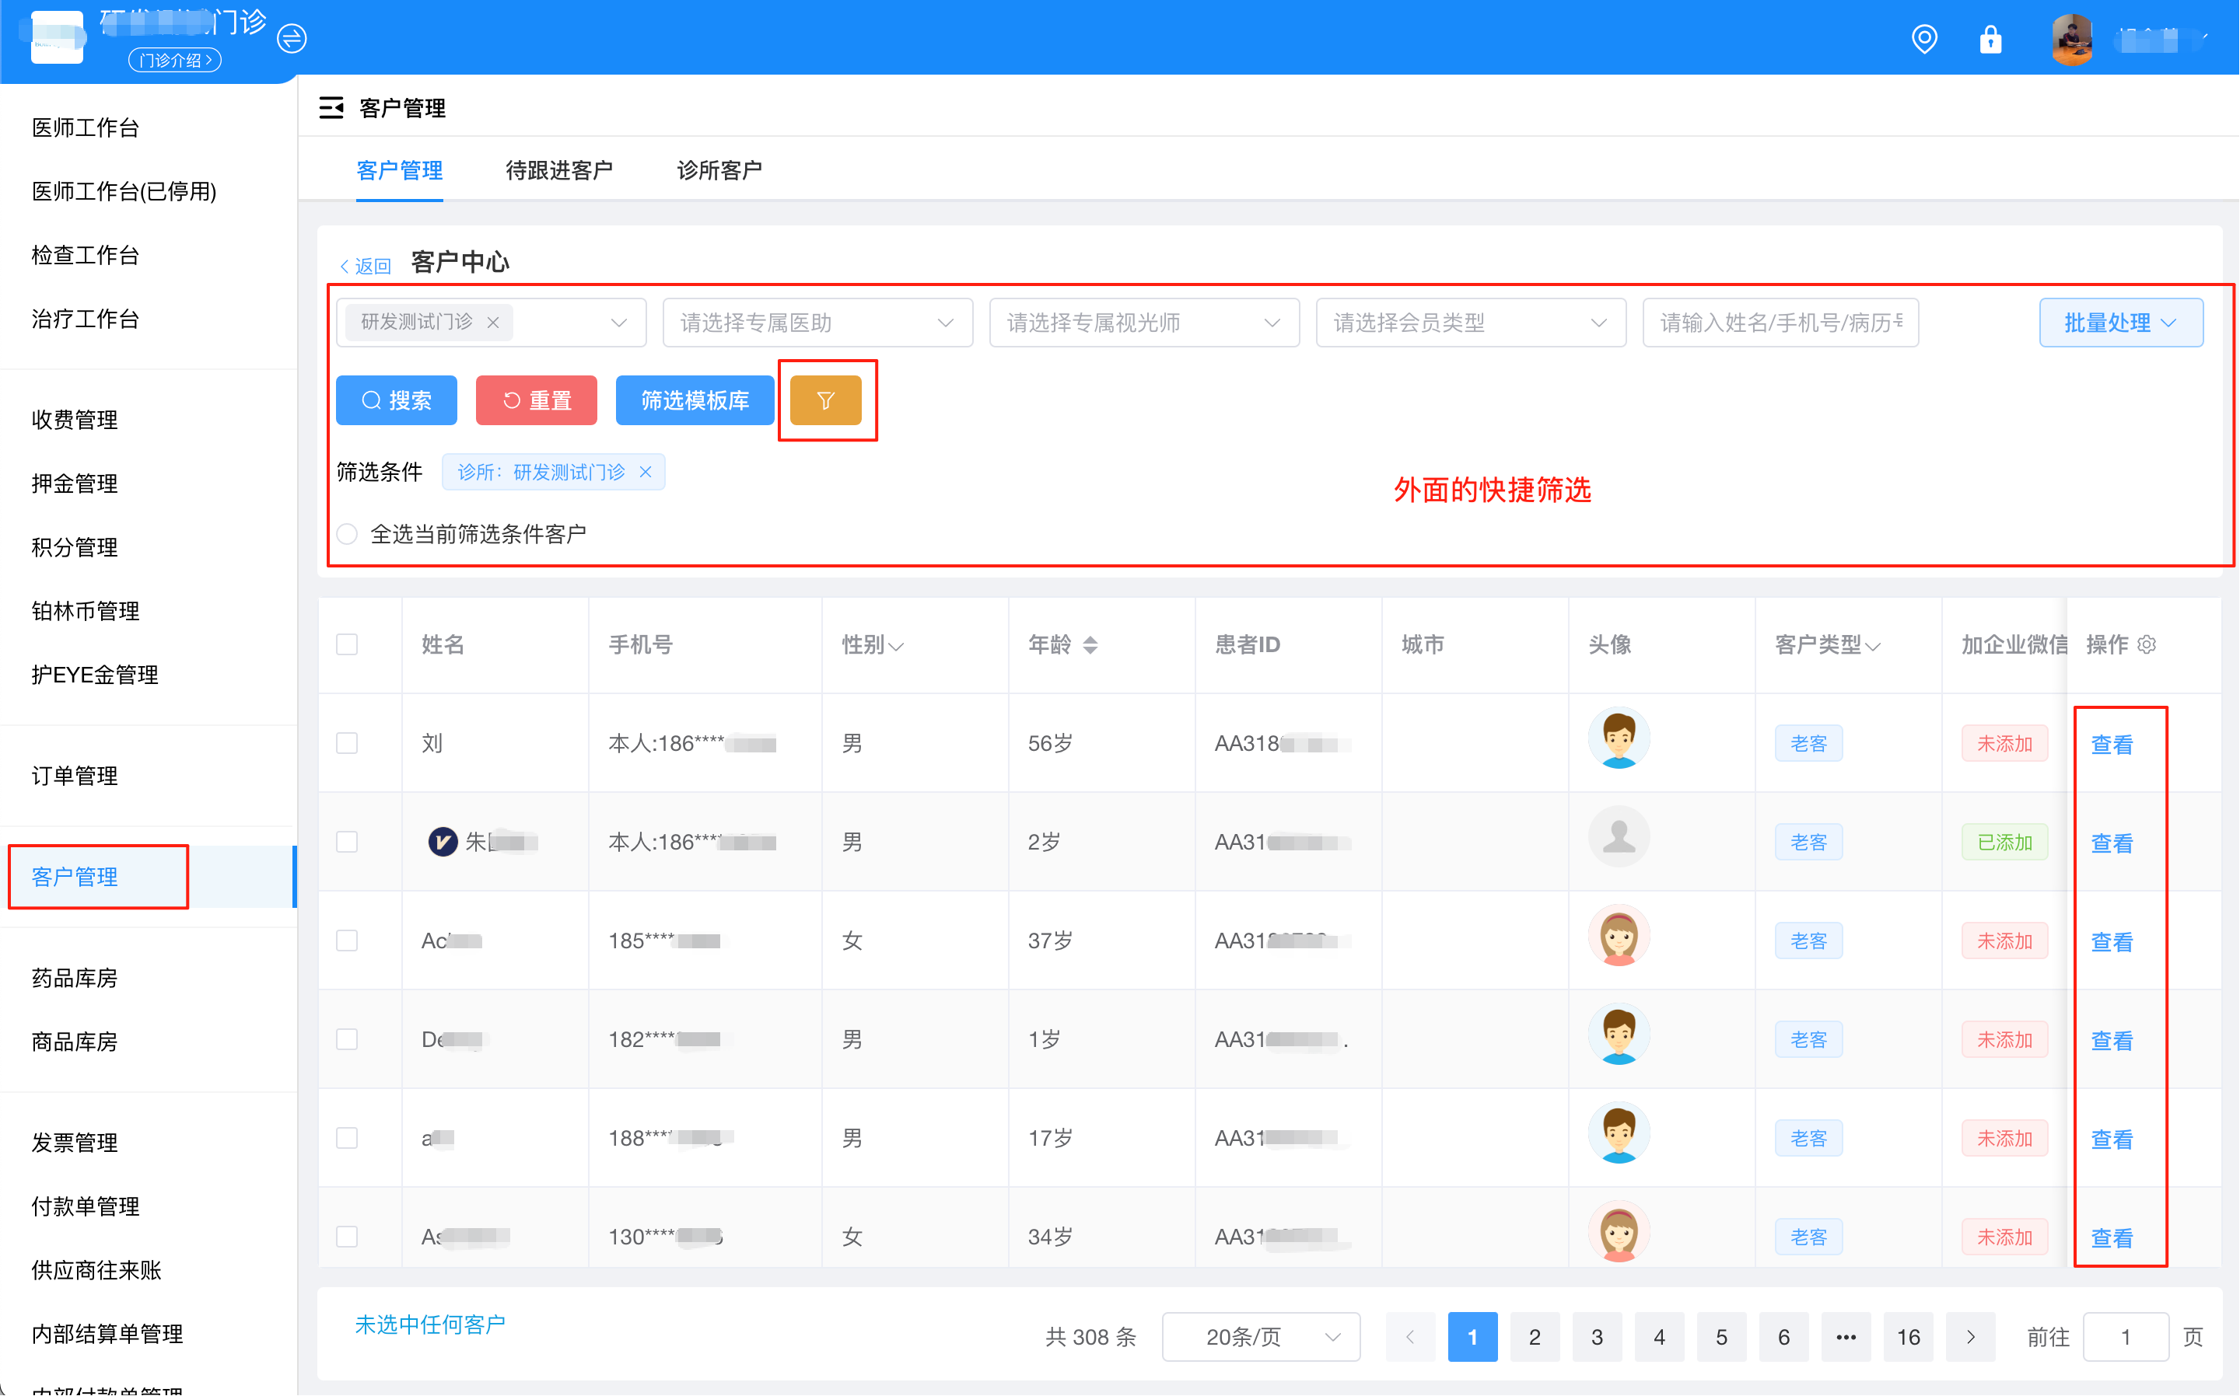The height and width of the screenshot is (1396, 2240).
Task: Check the checkbox for the 17岁 row
Action: pyautogui.click(x=348, y=1139)
